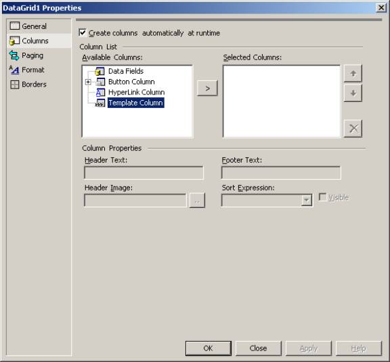Screen dimensions: 390x362
Task: Click inside the Selected Columns list
Action: (x=281, y=101)
